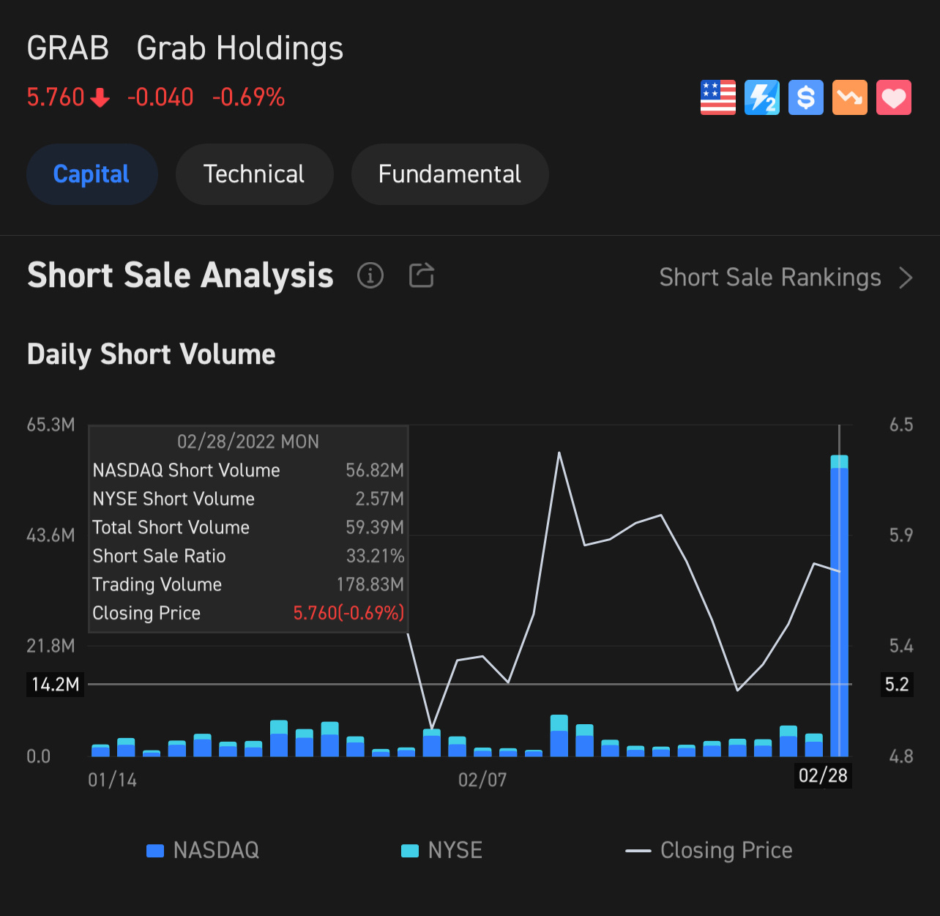Tap the US flag market icon
Screen dimensions: 940x916
(718, 97)
